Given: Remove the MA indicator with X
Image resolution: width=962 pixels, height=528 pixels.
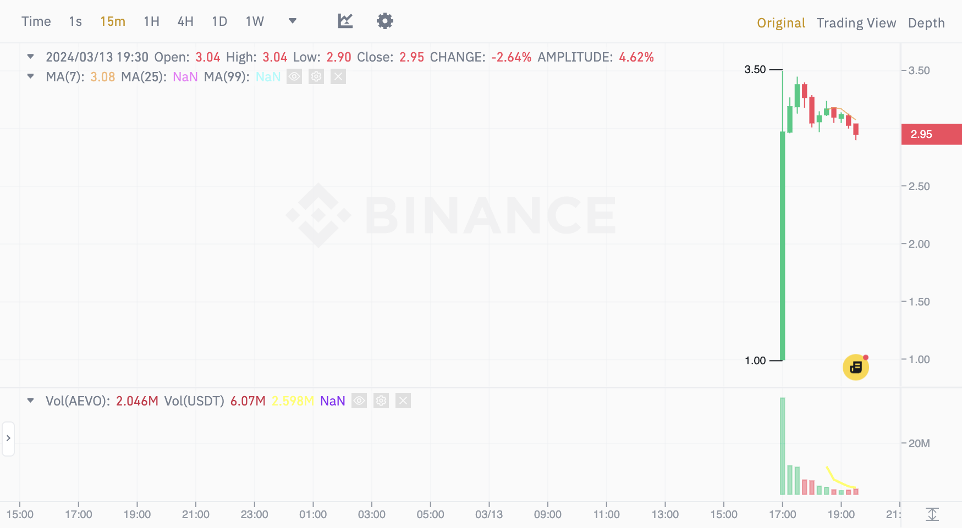Looking at the screenshot, I should point(338,76).
